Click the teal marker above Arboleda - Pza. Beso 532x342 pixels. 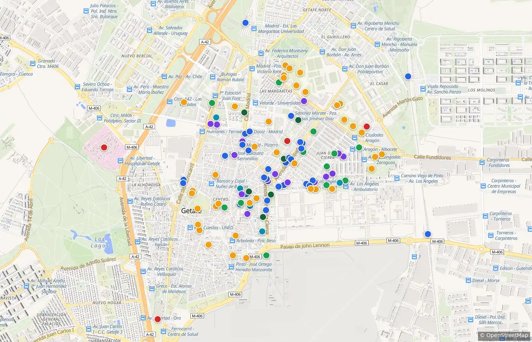click(262, 231)
